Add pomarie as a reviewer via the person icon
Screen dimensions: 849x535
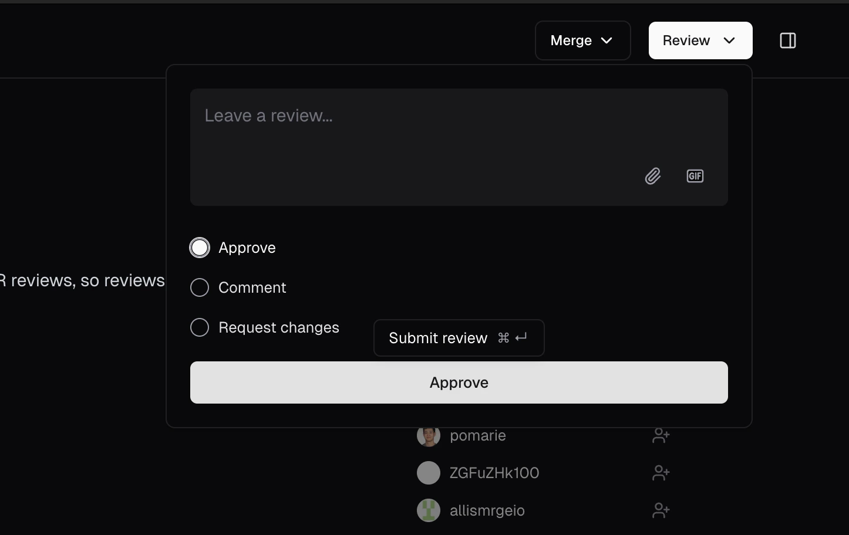pyautogui.click(x=661, y=435)
